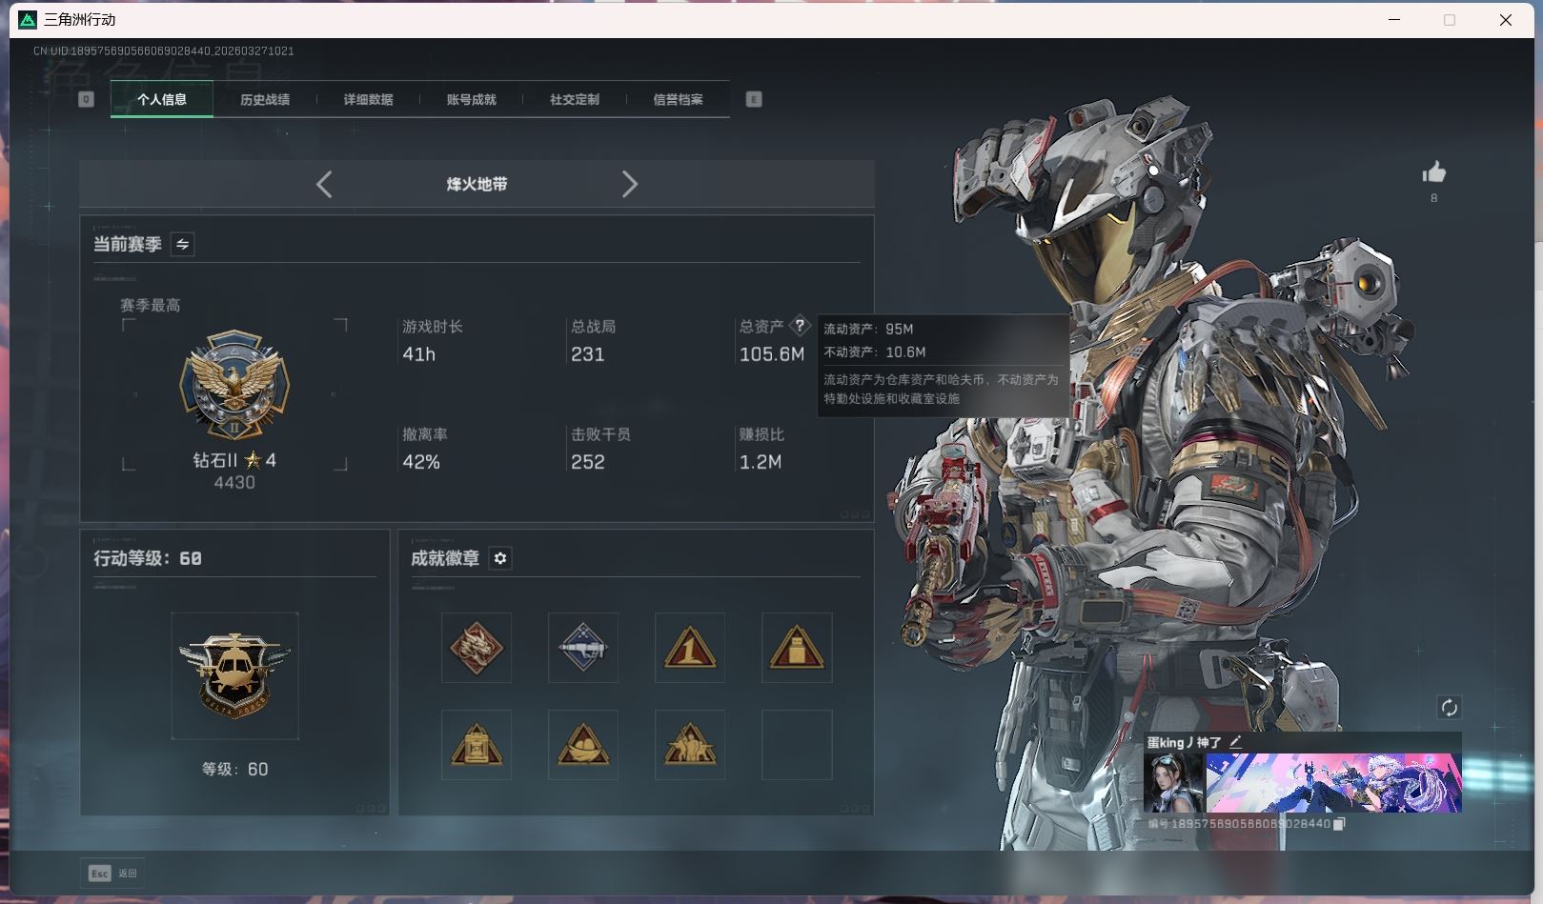Screen dimensions: 1543x904
Task: Switch to next game mode arrow
Action: click(x=629, y=184)
